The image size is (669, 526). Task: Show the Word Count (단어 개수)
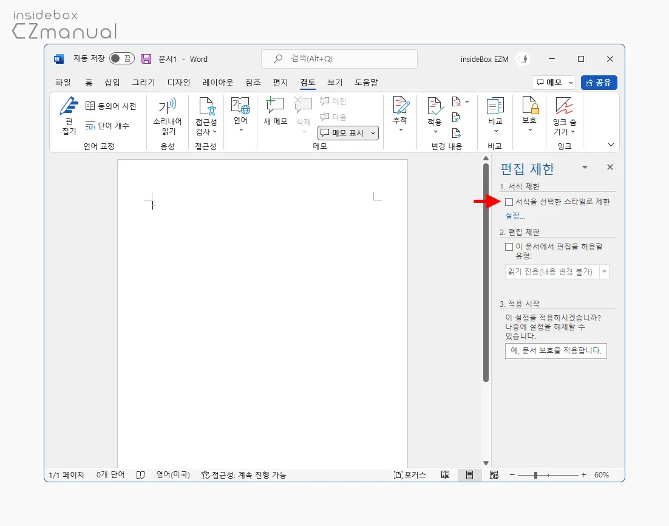[x=107, y=126]
